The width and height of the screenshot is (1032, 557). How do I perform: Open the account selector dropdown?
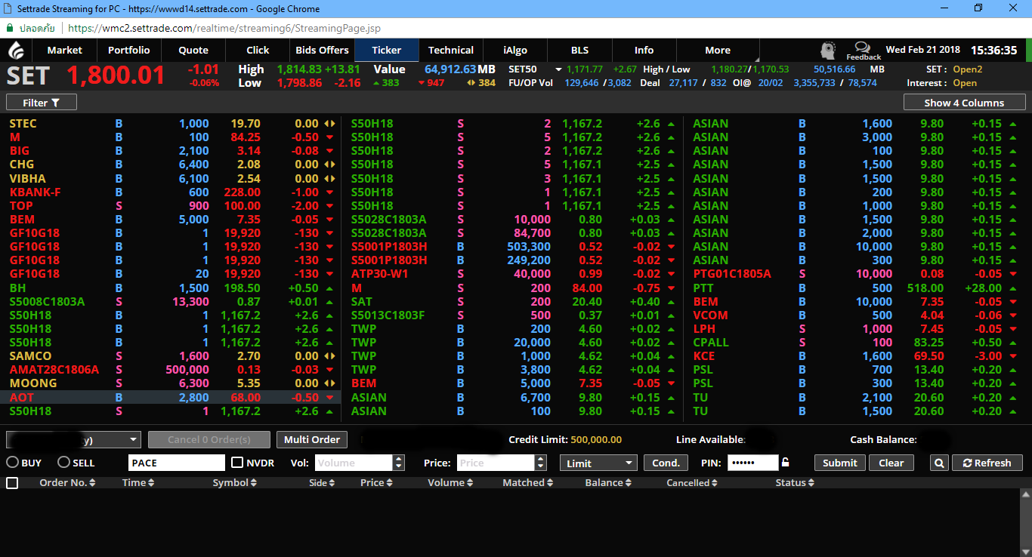tap(73, 440)
